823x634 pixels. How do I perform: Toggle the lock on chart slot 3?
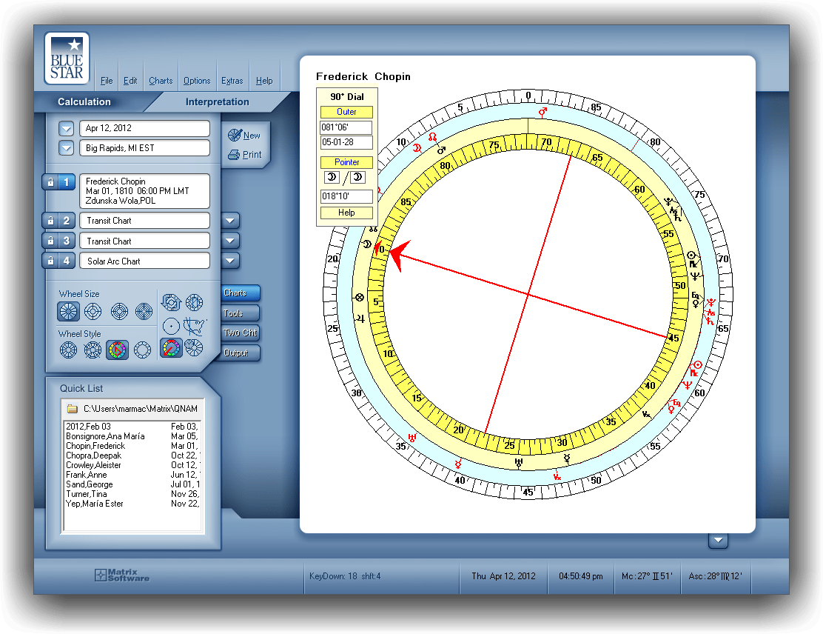[x=50, y=241]
